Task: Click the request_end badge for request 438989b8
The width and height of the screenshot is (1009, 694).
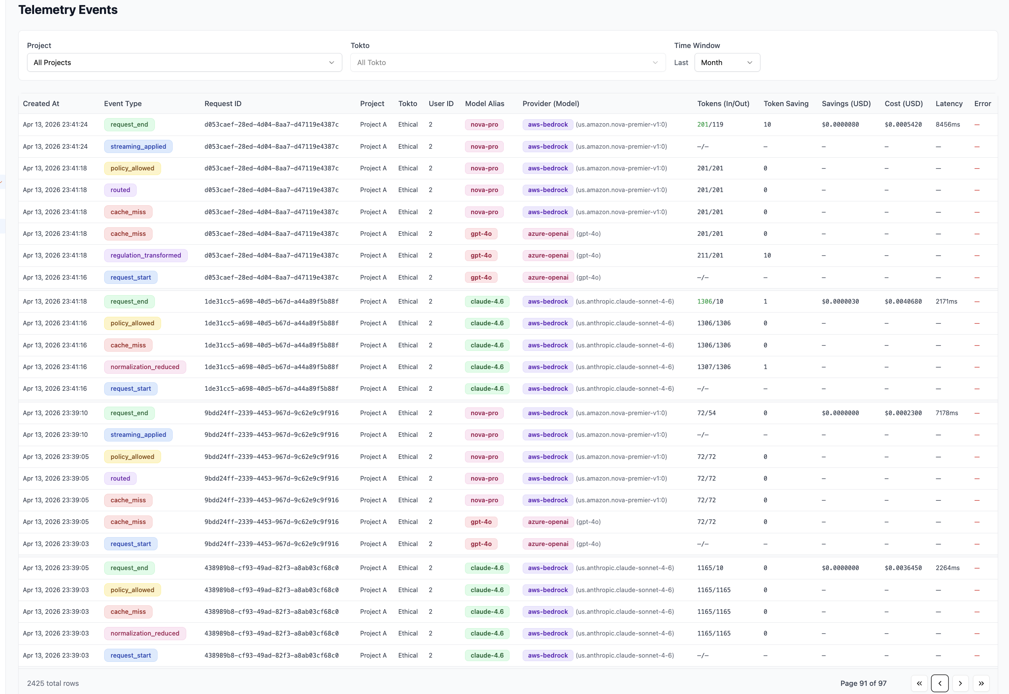Action: [x=129, y=568]
